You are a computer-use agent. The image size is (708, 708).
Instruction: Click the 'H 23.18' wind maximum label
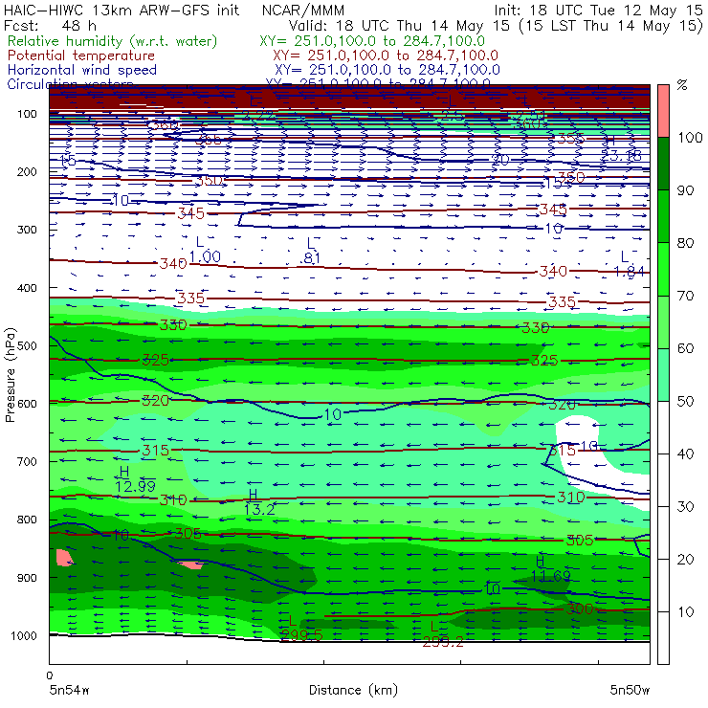tap(621, 148)
